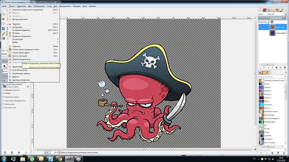Open the Фильтры menu

(77, 6)
